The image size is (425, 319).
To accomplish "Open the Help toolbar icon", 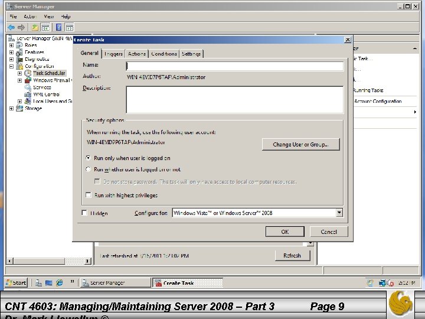I will (x=58, y=27).
